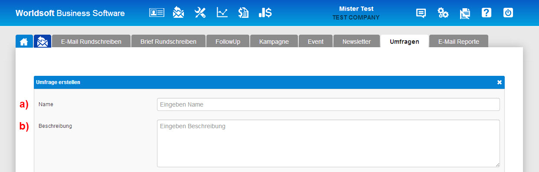Open the print documents icon

pyautogui.click(x=465, y=13)
